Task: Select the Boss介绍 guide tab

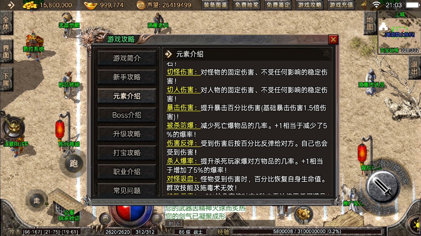Action: click(x=127, y=115)
